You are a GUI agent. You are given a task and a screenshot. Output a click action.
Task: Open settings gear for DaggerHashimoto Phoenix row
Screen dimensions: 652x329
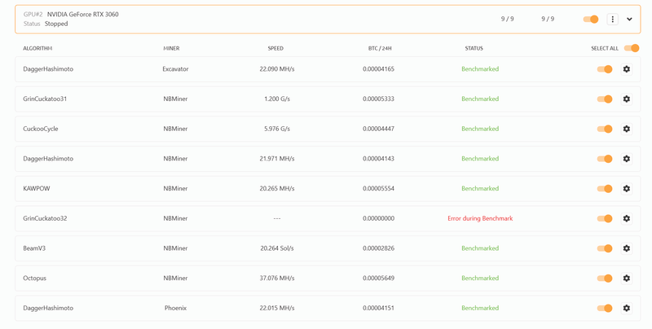coord(626,308)
